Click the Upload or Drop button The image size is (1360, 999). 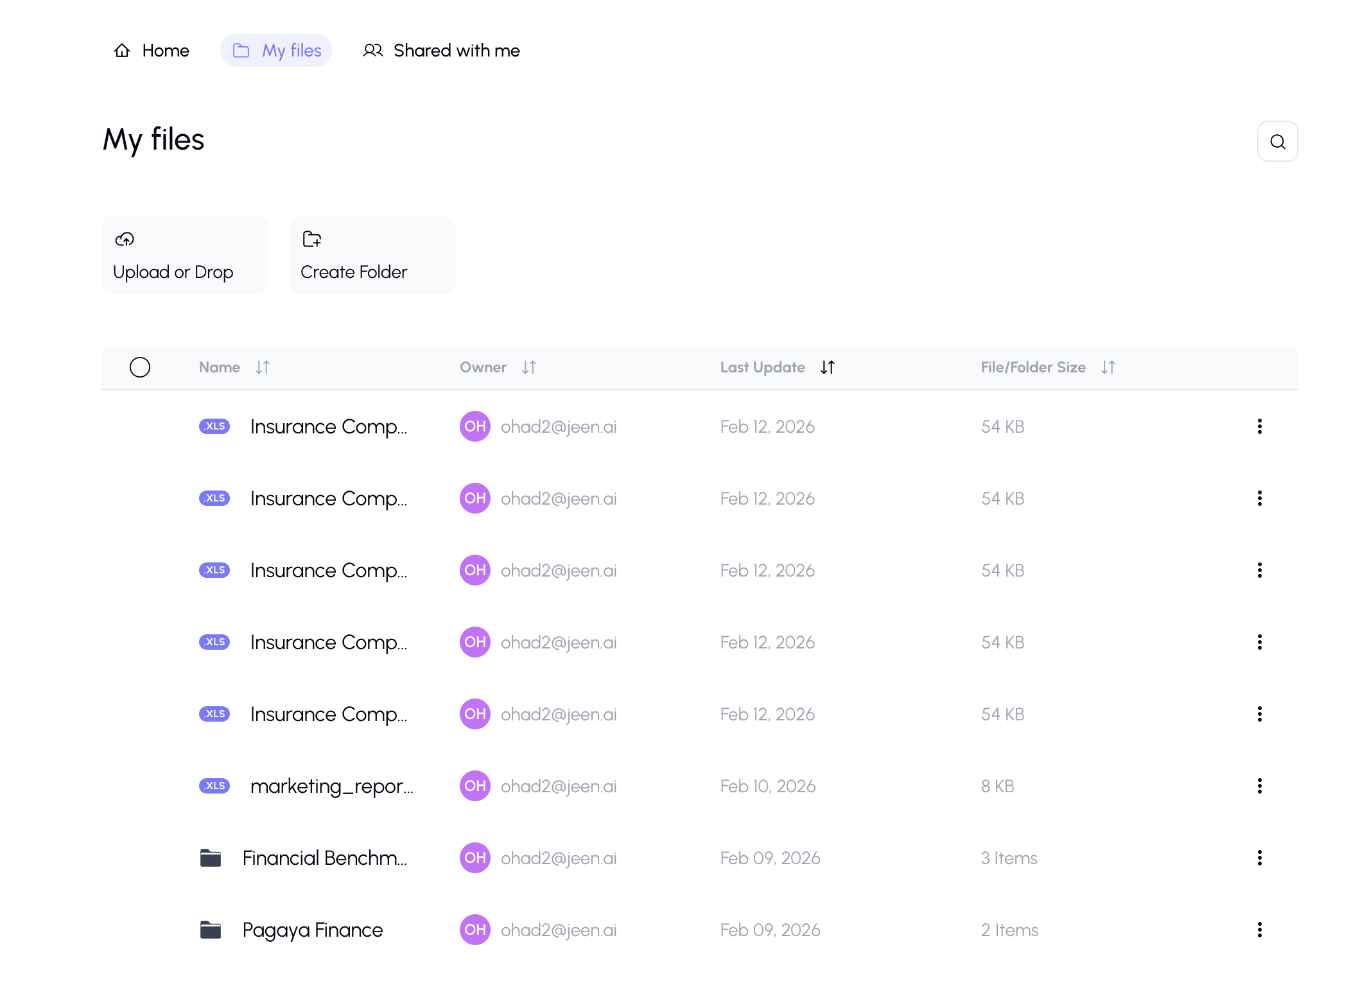click(x=185, y=256)
